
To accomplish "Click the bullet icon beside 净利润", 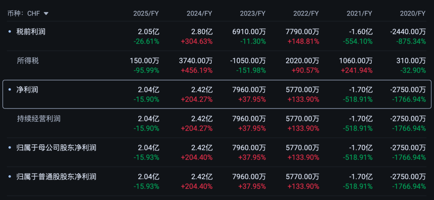I will (10, 90).
